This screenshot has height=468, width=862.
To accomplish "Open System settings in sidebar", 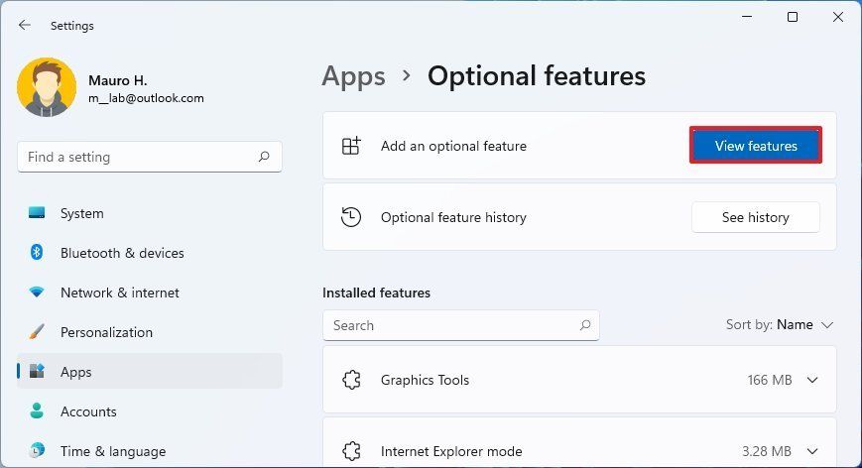I will tap(81, 213).
